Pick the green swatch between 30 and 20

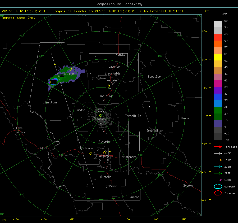pyautogui.click(x=218, y=110)
